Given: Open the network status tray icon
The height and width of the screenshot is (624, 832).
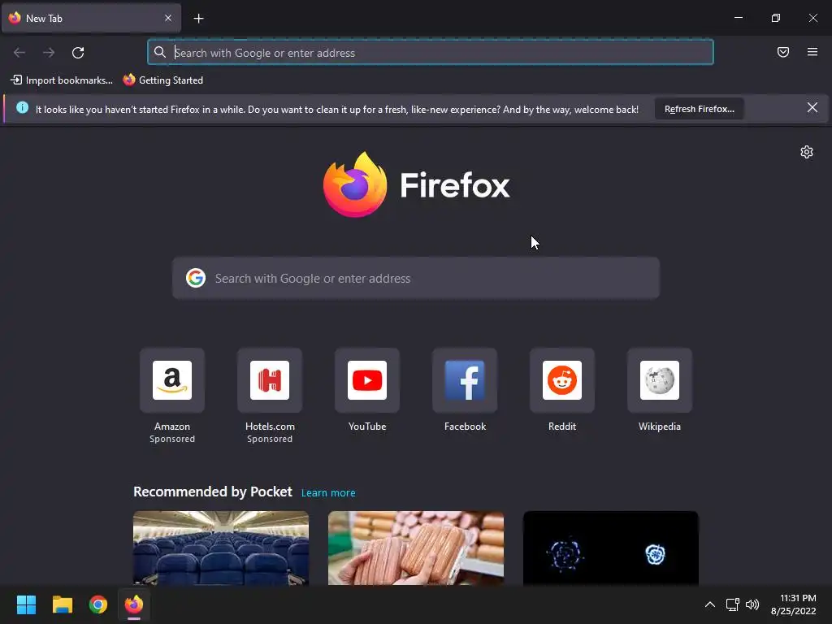Looking at the screenshot, I should pyautogui.click(x=733, y=604).
